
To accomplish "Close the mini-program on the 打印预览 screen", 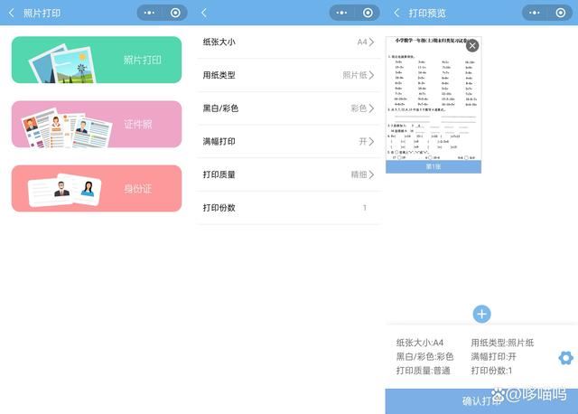I will pyautogui.click(x=560, y=13).
